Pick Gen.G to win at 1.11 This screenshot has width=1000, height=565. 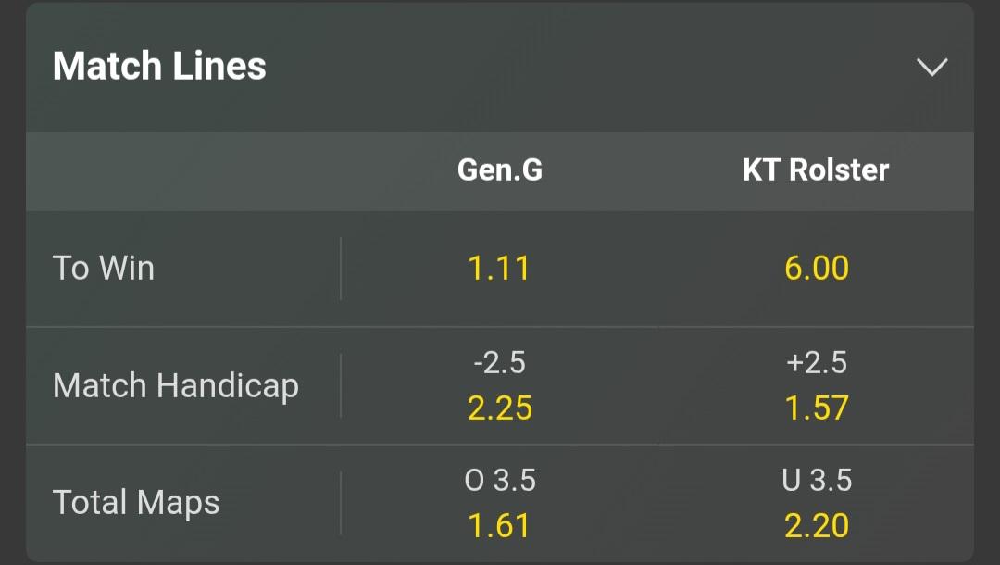coord(499,269)
